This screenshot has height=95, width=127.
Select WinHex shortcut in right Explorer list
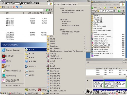(x=95, y=55)
